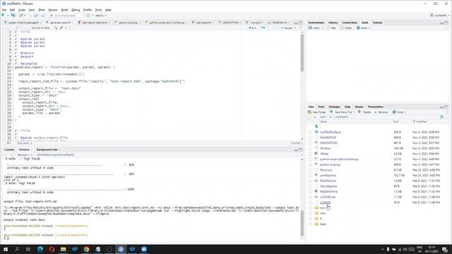
Task: Switch to the Environment tab
Action: pyautogui.click(x=316, y=23)
